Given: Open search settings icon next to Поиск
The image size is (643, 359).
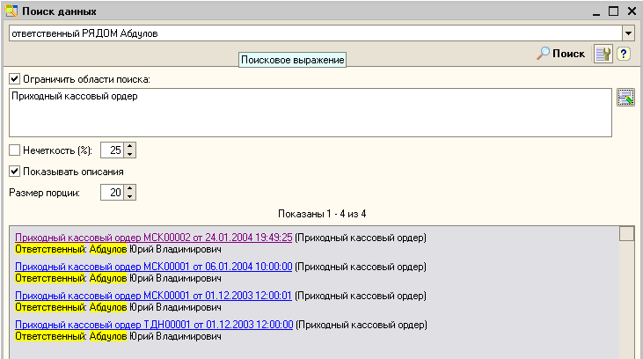Looking at the screenshot, I should (603, 54).
